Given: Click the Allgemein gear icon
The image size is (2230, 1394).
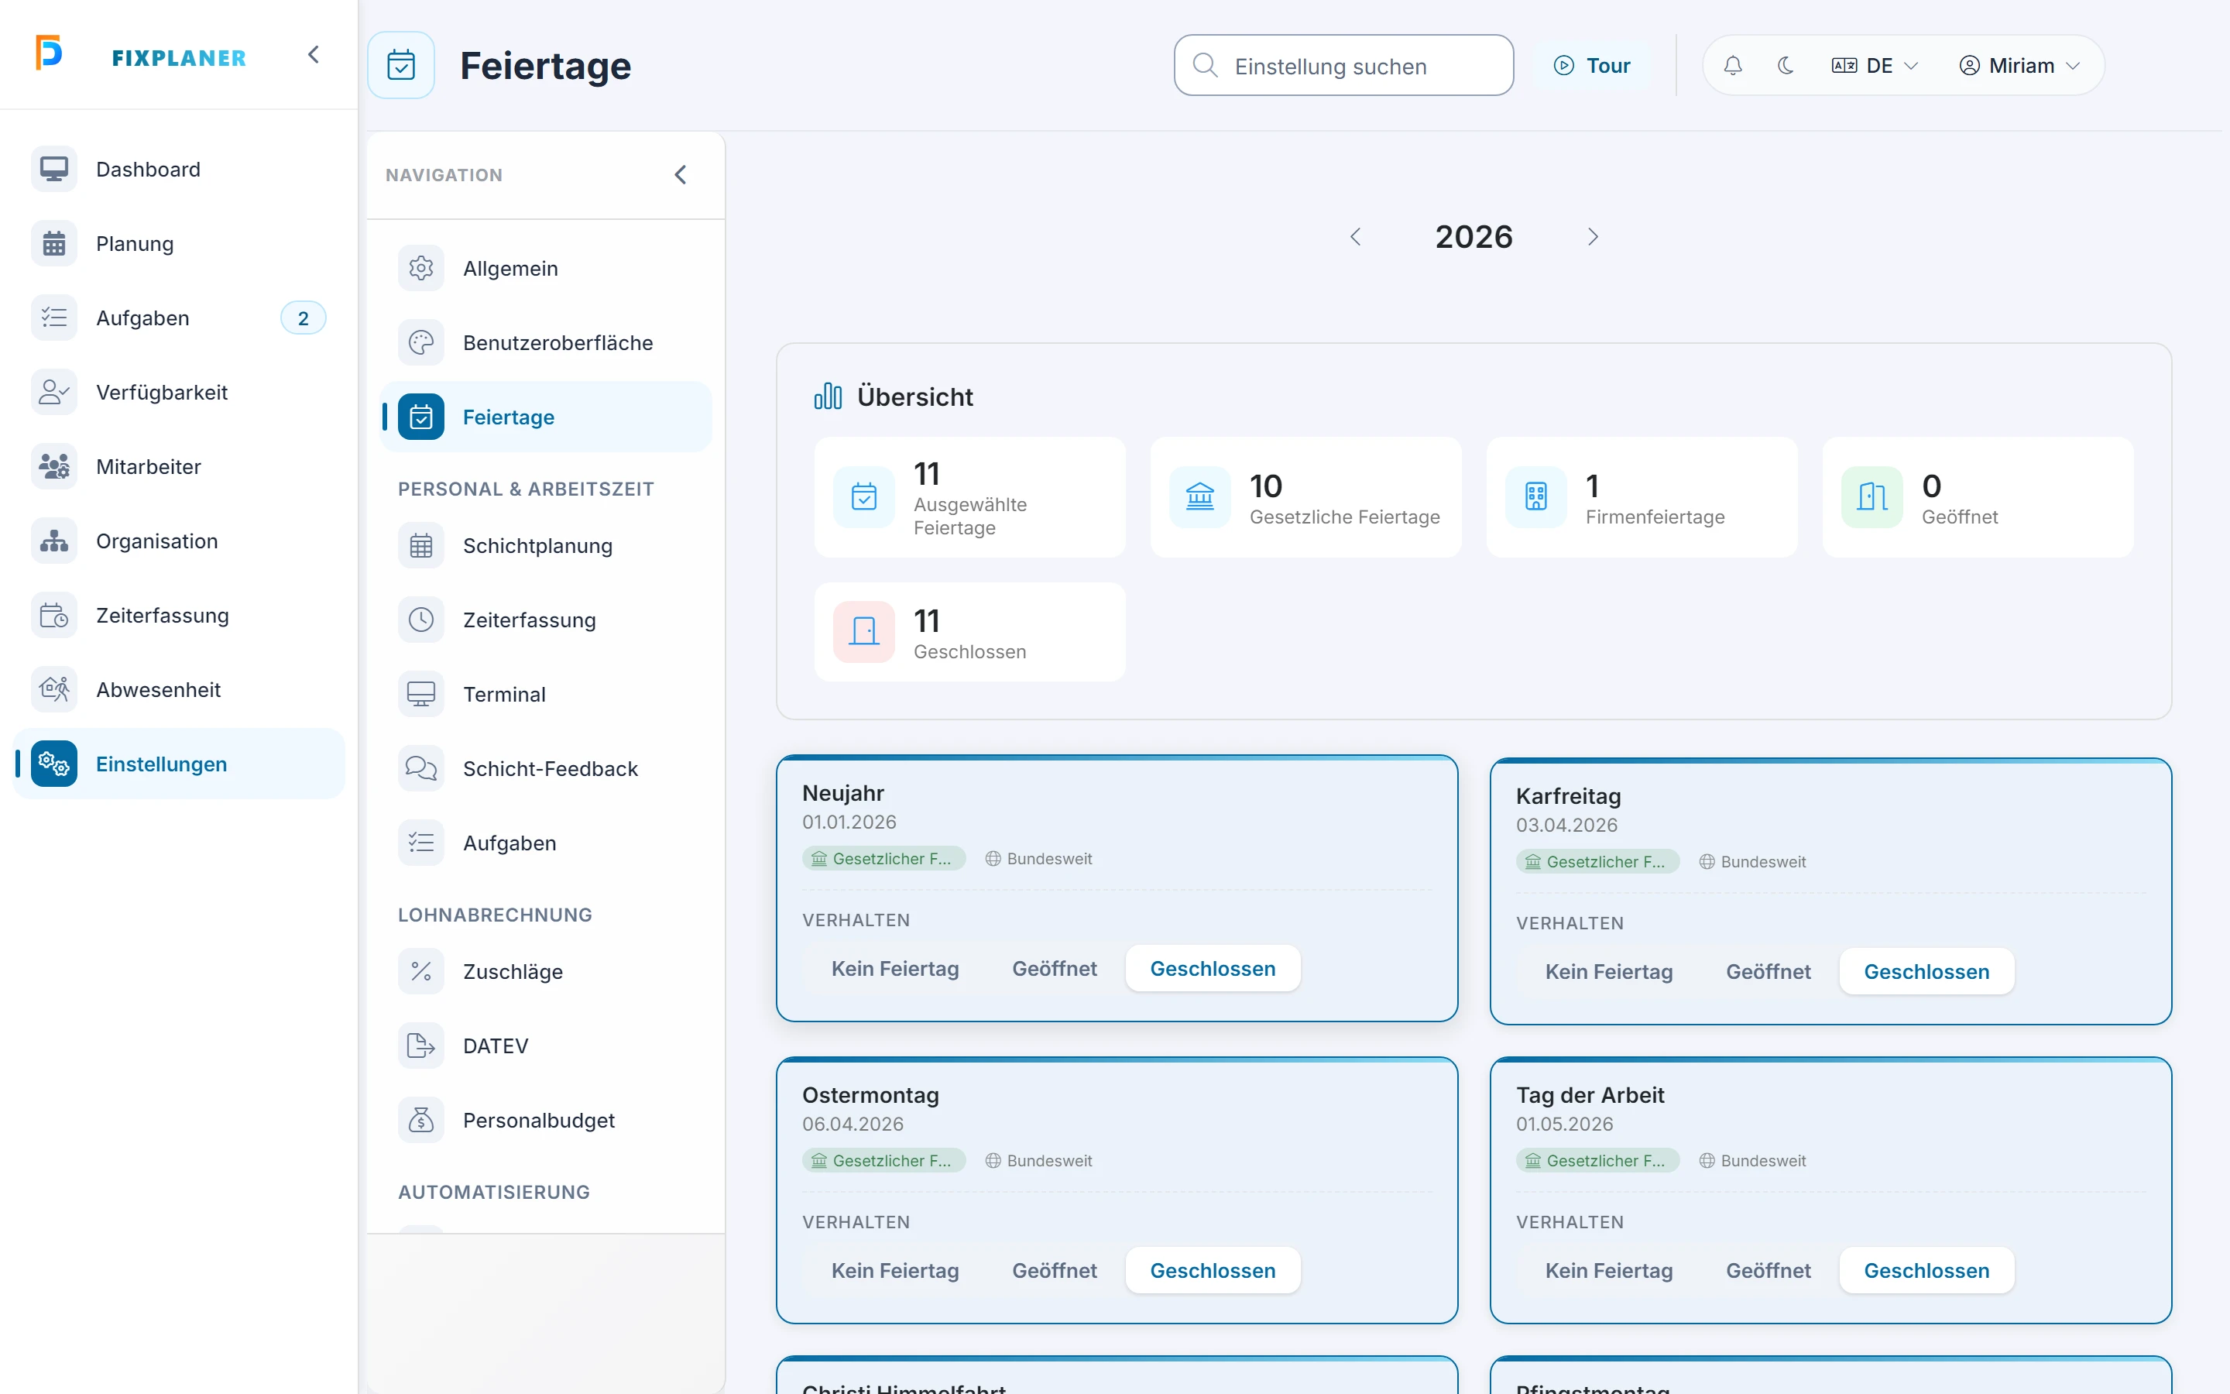Looking at the screenshot, I should [x=421, y=268].
